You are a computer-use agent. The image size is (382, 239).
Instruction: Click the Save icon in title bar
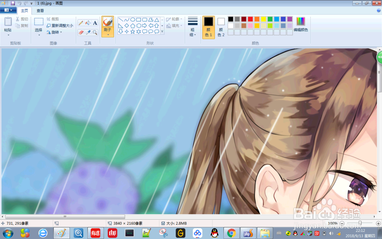(x=13, y=3)
